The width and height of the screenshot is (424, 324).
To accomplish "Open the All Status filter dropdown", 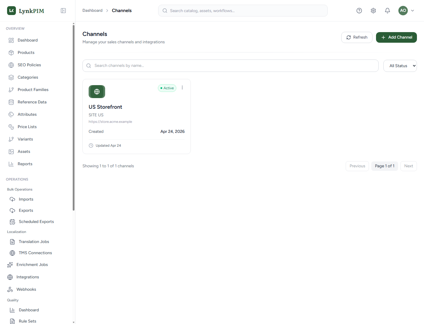I will pyautogui.click(x=400, y=66).
